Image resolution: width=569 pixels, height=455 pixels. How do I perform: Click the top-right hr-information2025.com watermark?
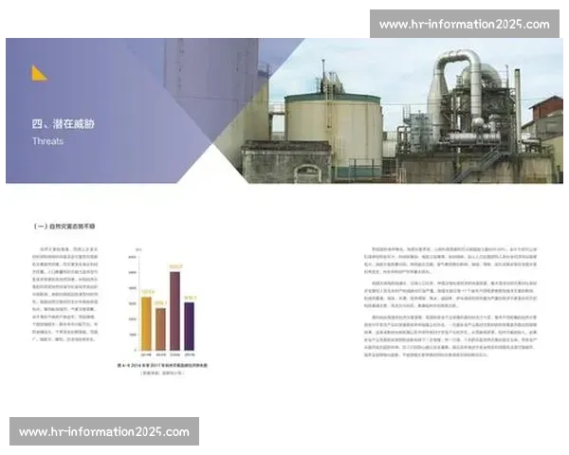tap(463, 24)
